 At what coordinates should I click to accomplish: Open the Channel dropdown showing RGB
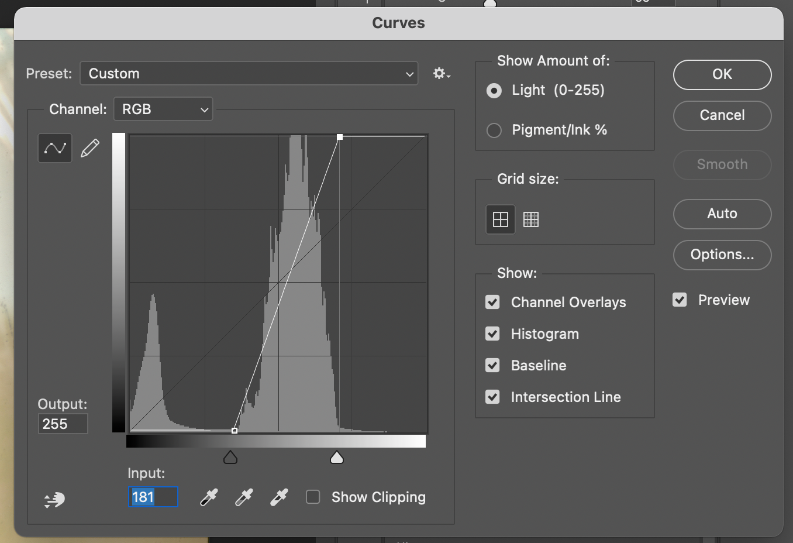coord(163,109)
